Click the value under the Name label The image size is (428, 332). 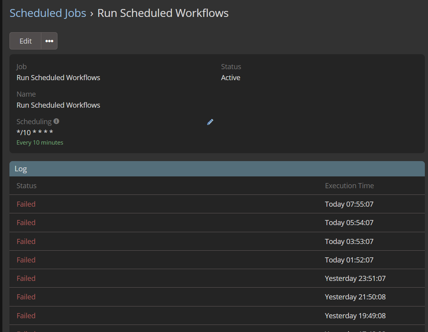click(58, 105)
